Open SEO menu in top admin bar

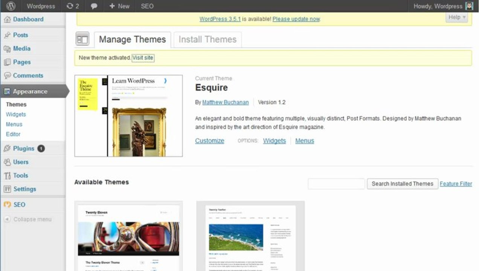(x=147, y=6)
